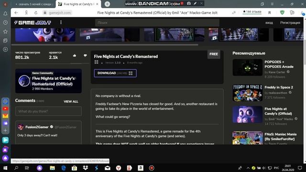Viewport: 306px width, 172px height.
Task: Open the second game screenshot thumbnail
Action: tap(109, 35)
